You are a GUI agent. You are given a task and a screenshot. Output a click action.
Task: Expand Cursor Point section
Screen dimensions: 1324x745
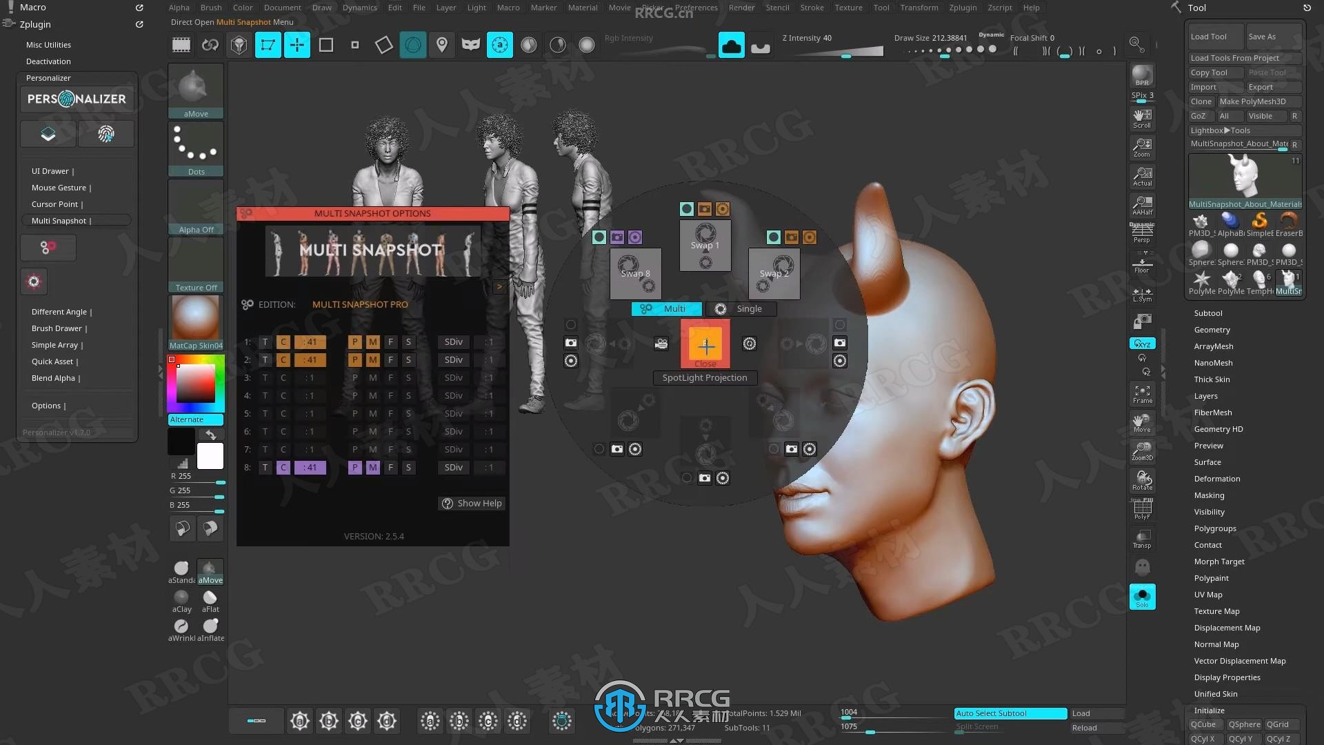pos(57,204)
